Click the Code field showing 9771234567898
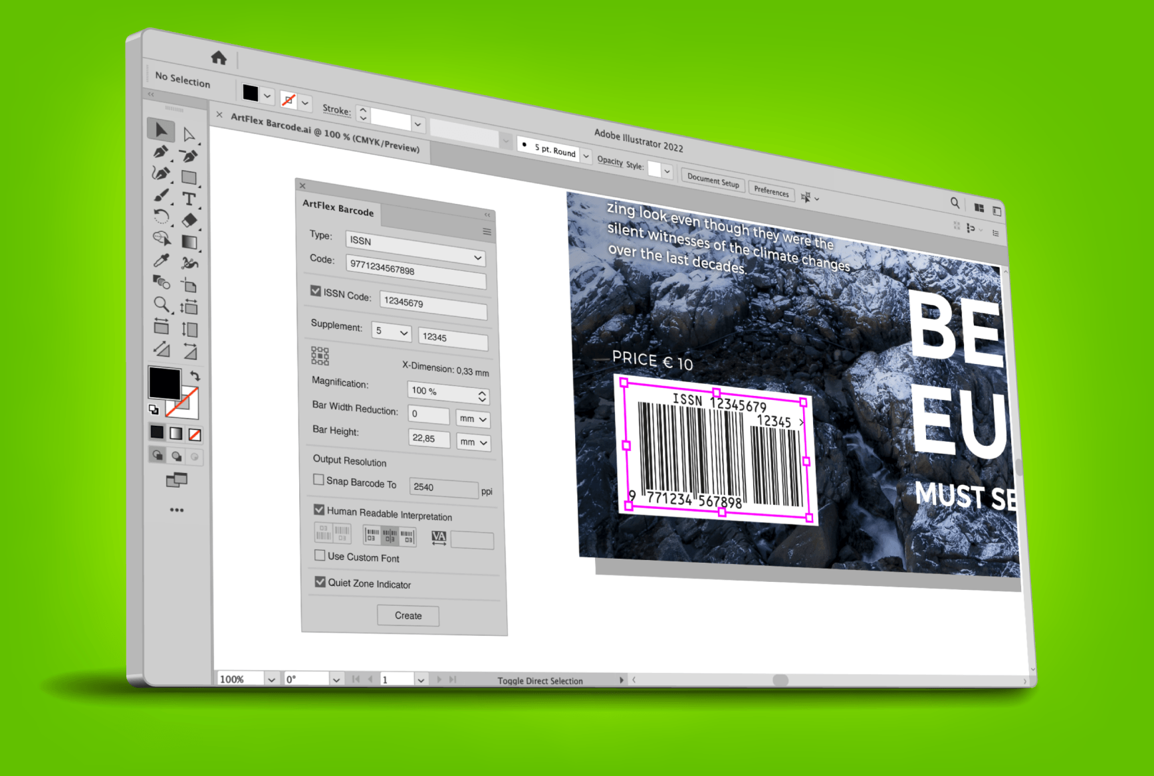The image size is (1154, 776). coord(416,272)
